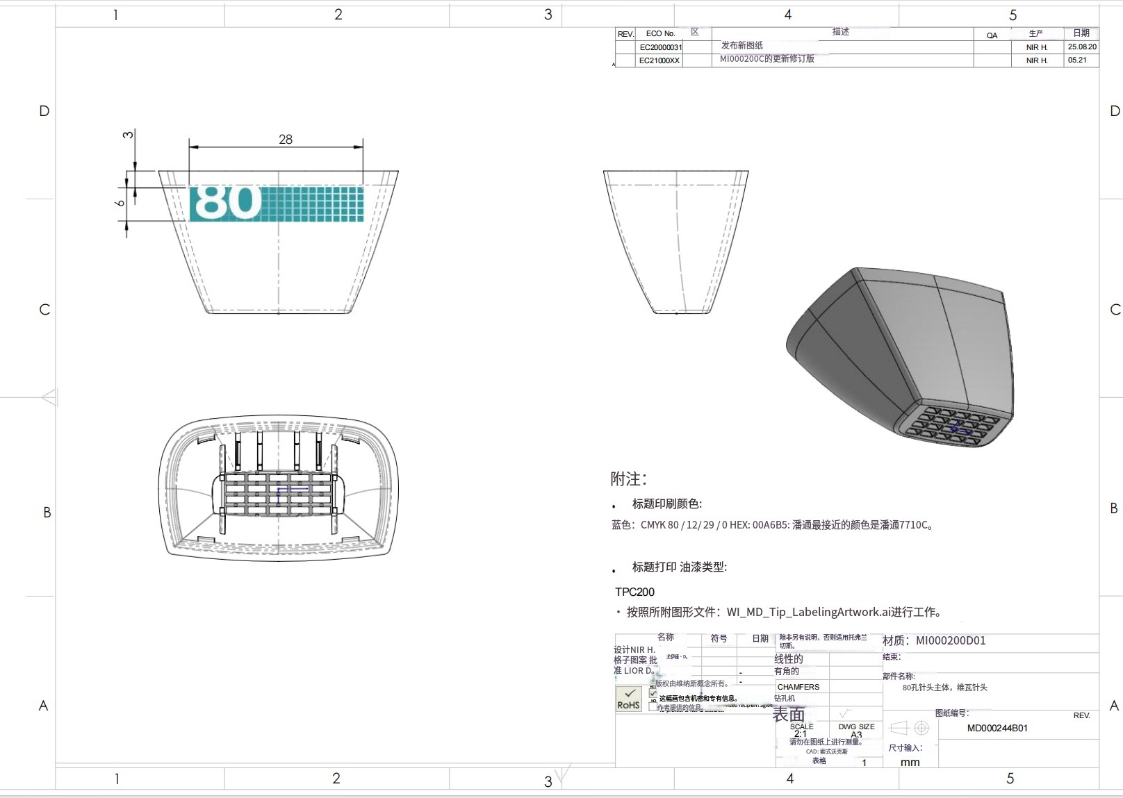Select the 28 width dimension
Screen dimensions: 1123x798
pyautogui.click(x=286, y=140)
